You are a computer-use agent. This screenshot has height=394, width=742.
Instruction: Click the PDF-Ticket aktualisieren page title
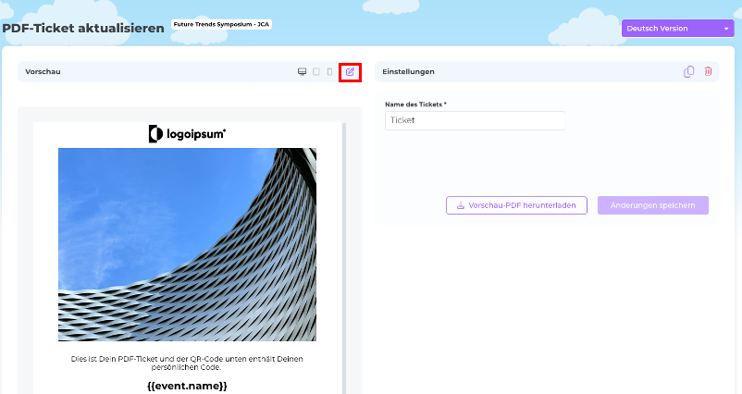(x=83, y=28)
